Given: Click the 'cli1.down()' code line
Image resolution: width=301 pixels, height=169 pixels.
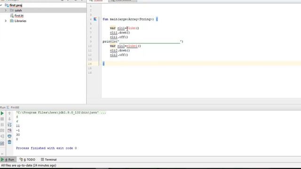Looking at the screenshot, I should (x=120, y=32).
